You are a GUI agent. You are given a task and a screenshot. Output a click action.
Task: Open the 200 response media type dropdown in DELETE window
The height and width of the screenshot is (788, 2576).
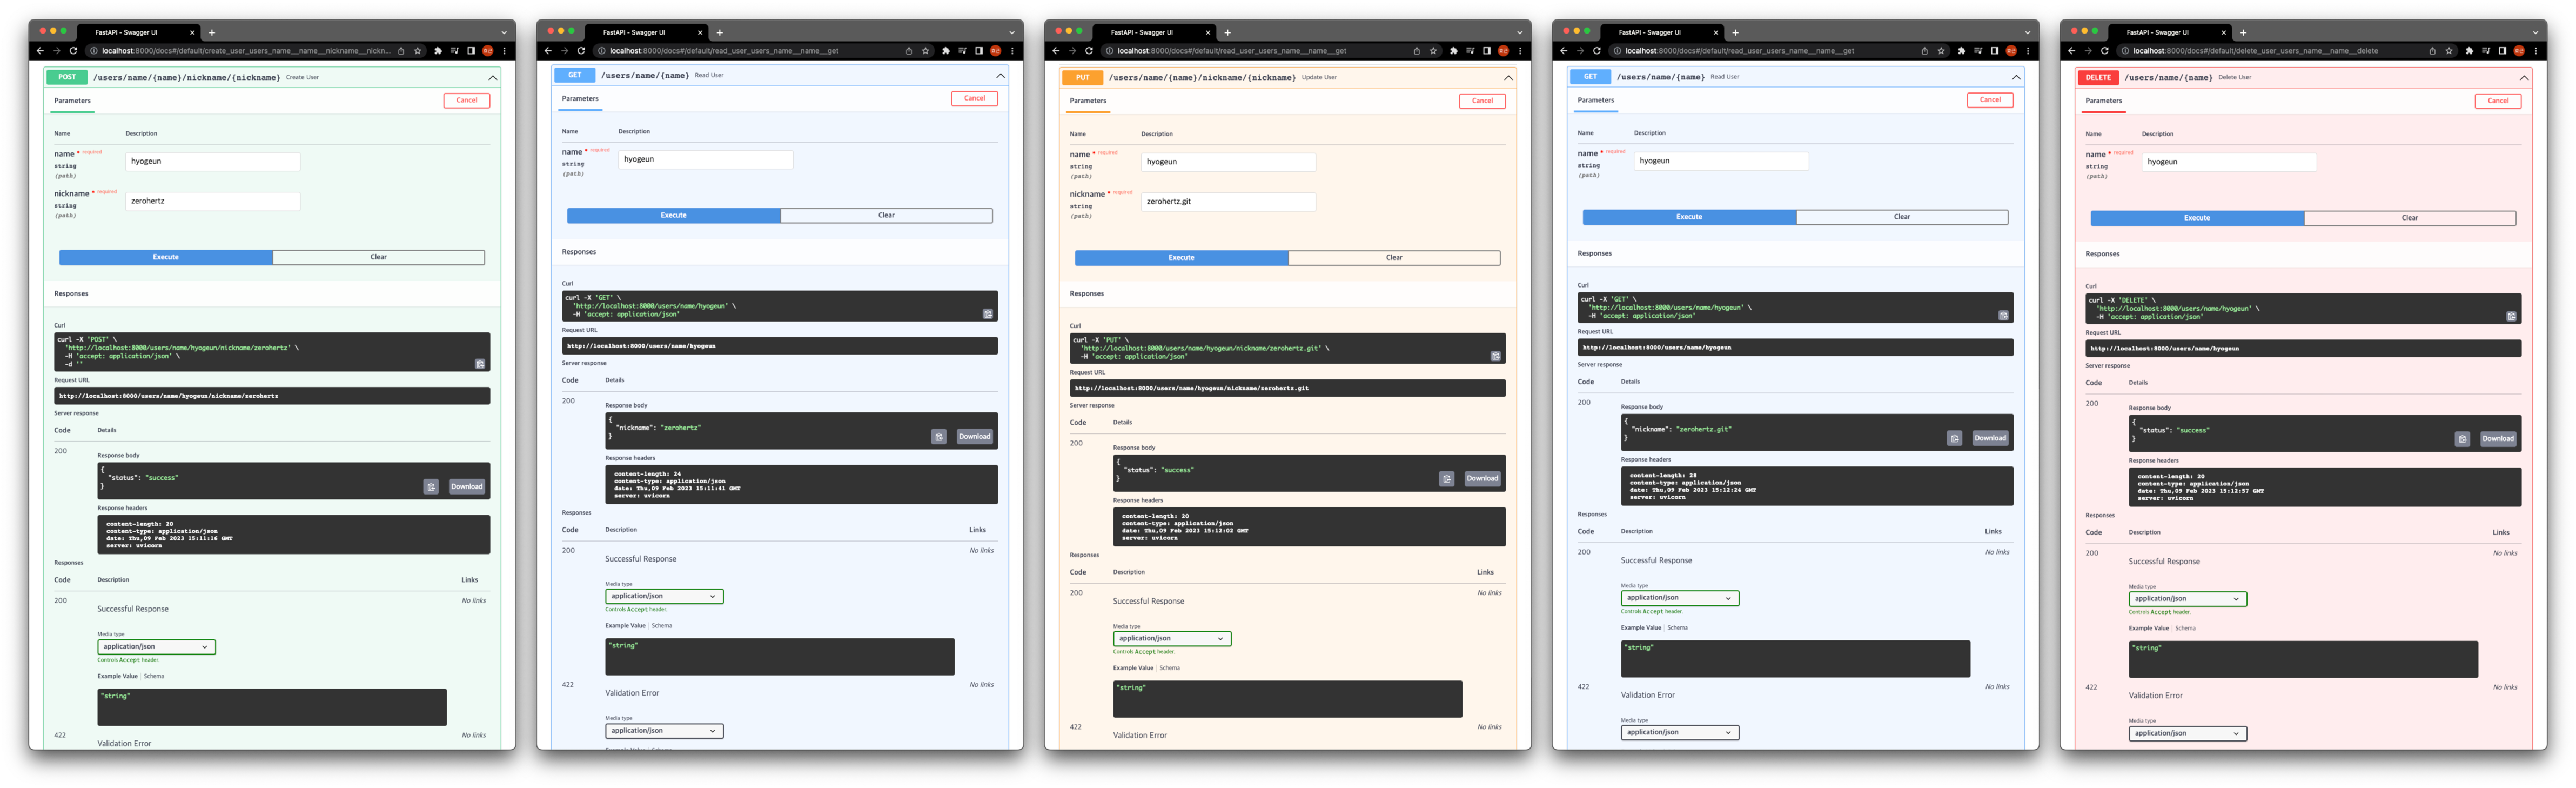pos(2188,599)
